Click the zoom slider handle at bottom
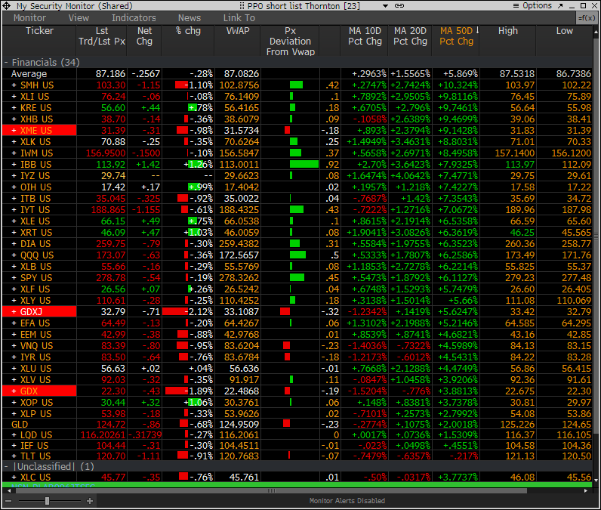 47,501
